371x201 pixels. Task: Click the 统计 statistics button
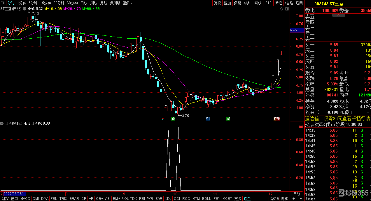pyautogui.click(x=248, y=3)
